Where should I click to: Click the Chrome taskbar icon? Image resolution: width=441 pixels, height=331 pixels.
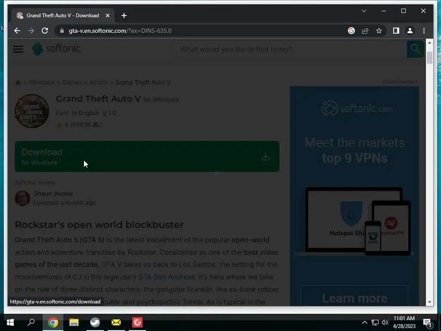(53, 322)
